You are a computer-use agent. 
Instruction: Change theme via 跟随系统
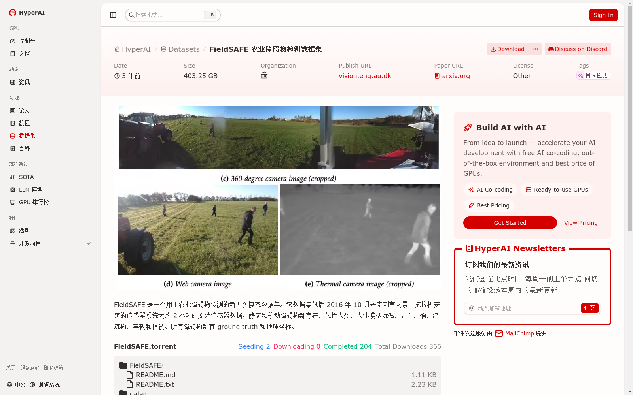pos(45,385)
